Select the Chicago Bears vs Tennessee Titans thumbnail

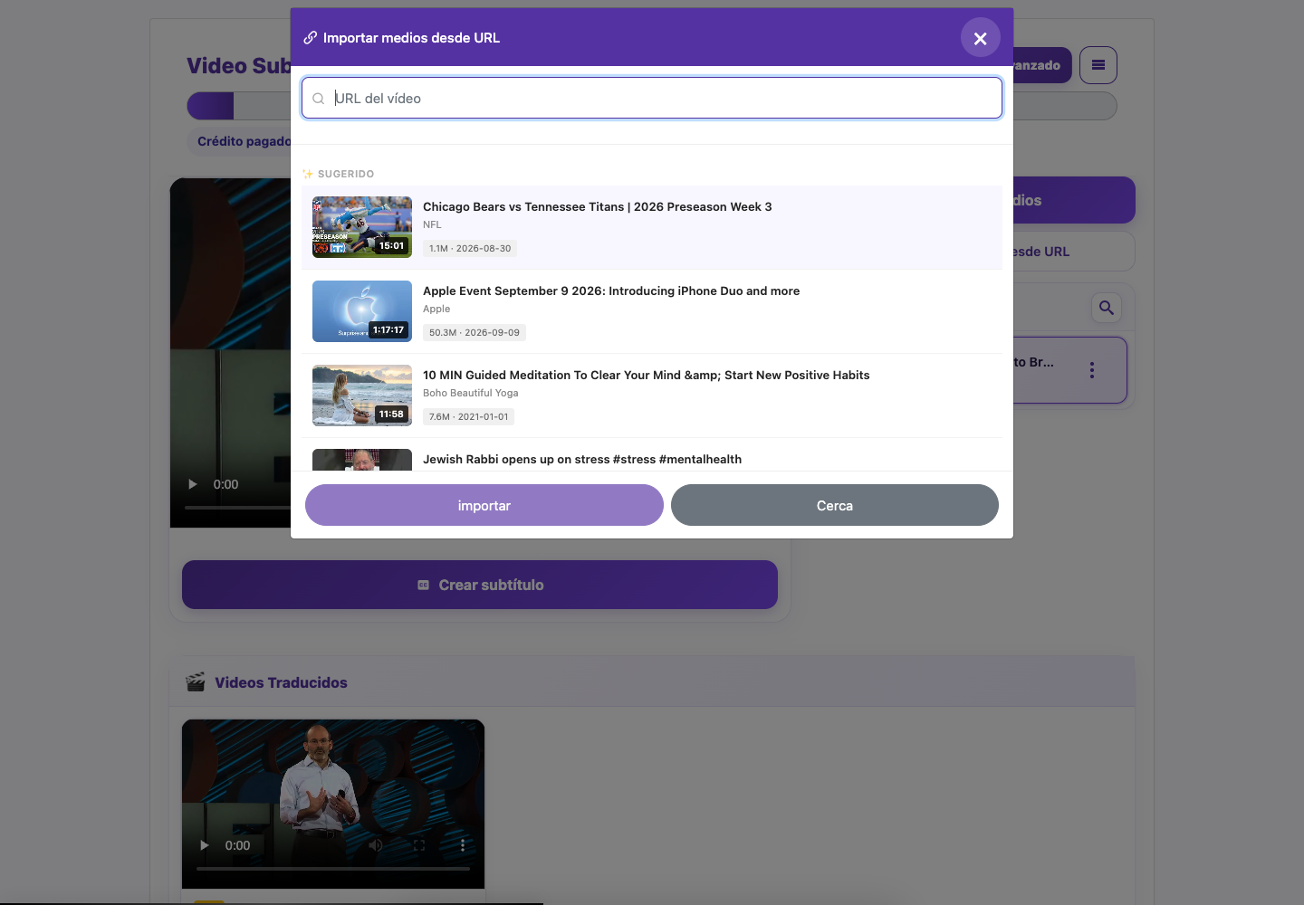[362, 227]
